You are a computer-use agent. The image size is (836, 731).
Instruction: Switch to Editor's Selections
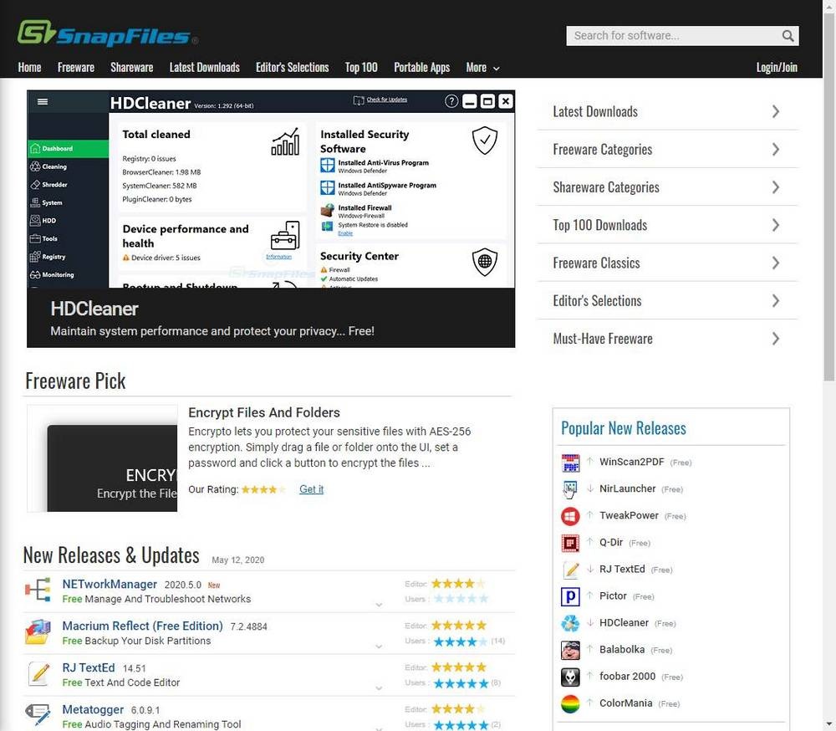pos(292,67)
